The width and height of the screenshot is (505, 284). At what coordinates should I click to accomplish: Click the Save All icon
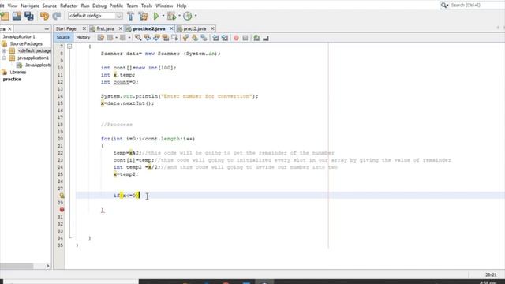29,16
